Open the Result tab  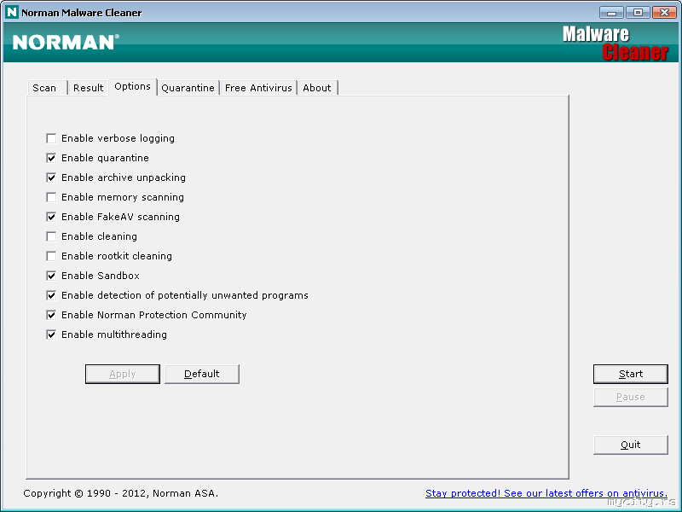(x=89, y=88)
